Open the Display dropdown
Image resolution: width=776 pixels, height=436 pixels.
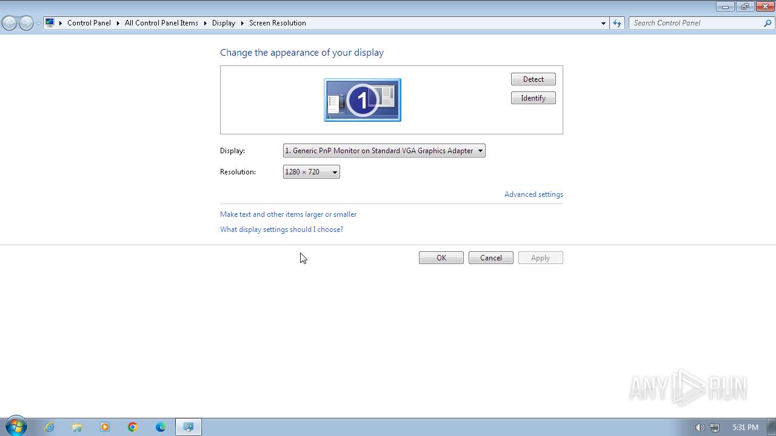[384, 151]
